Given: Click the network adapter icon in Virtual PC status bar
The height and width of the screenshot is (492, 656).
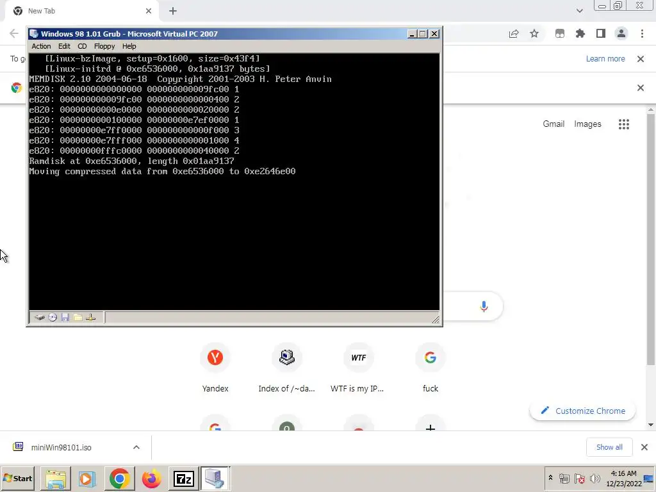Looking at the screenshot, I should coord(90,318).
